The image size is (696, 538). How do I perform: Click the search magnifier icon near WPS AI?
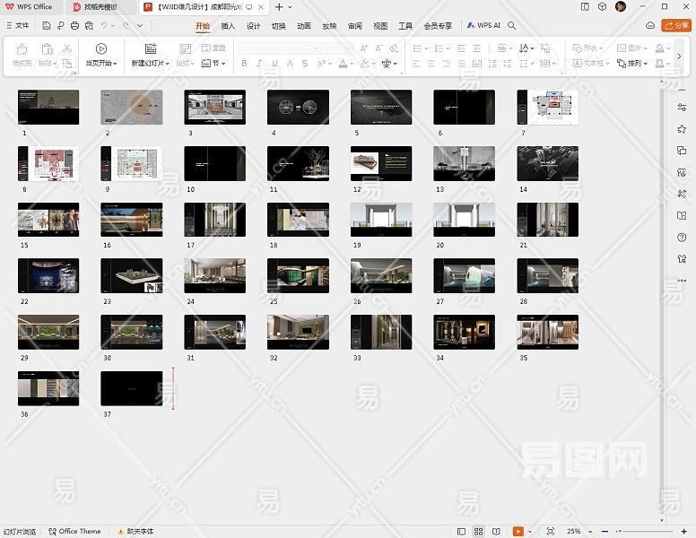click(x=512, y=26)
